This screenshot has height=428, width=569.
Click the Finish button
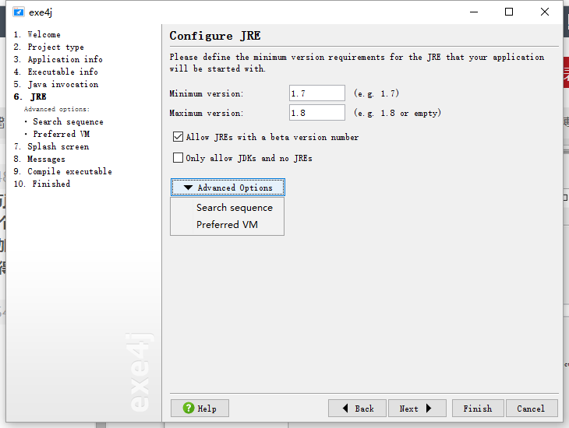(x=478, y=409)
